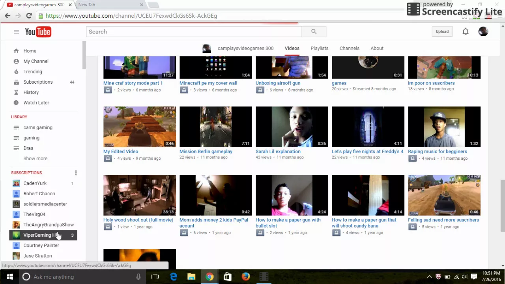Switch to the Videos tab
505x284 pixels.
point(292,48)
